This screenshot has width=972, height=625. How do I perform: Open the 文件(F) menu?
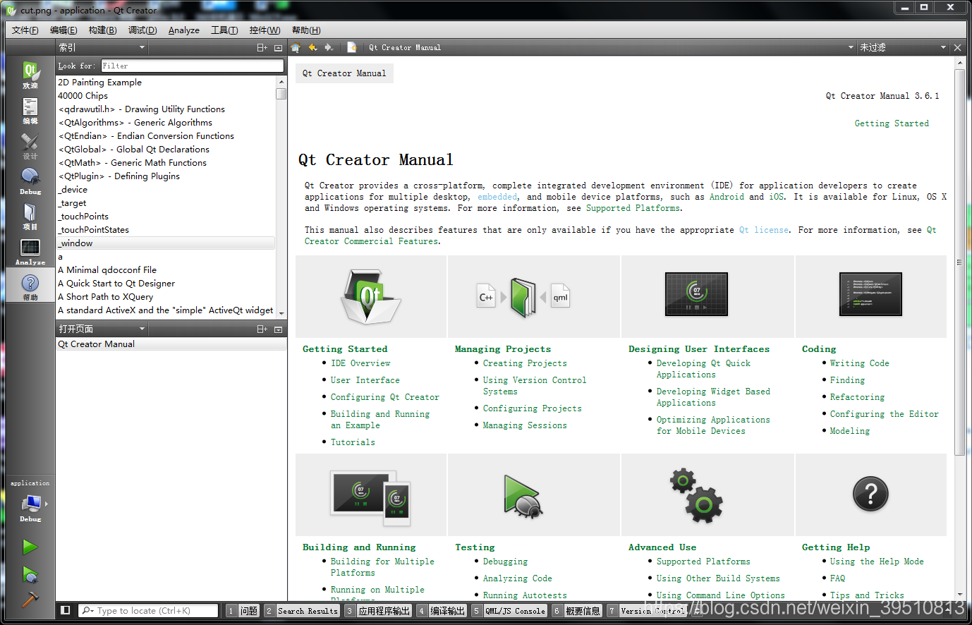(x=25, y=30)
